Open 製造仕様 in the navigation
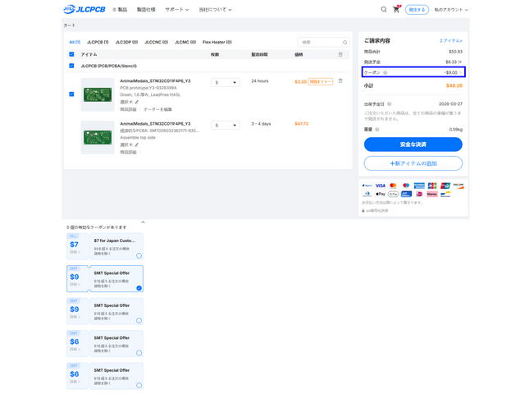 coord(146,9)
